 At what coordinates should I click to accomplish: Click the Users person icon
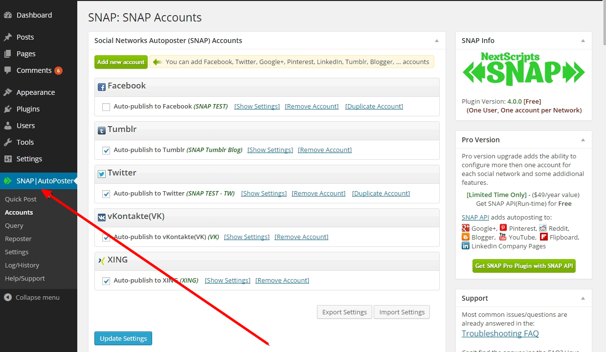click(8, 126)
